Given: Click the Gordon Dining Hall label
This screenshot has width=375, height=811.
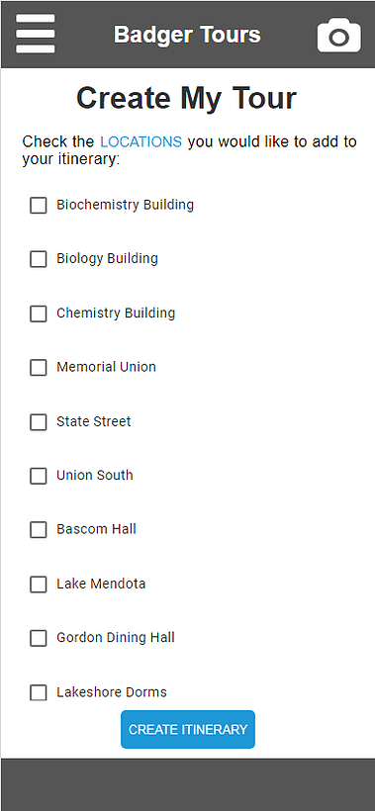Looking at the screenshot, I should tap(116, 638).
